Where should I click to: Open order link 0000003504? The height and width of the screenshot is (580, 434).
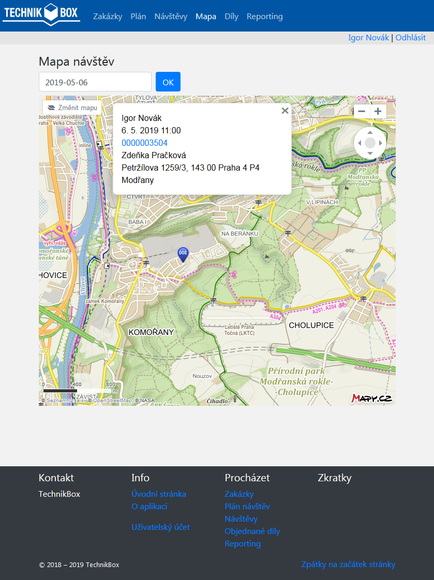click(x=144, y=143)
